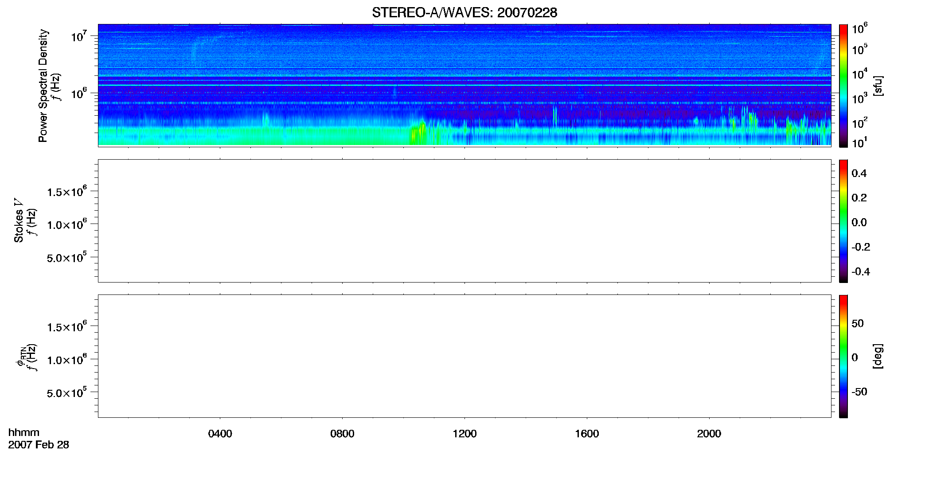
Task: Click the -0.4 Stokes colorbar tick label
Action: coord(860,272)
